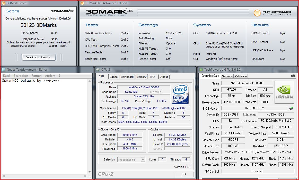
Task: Click the GPU-Z Memory Size value '1024 MB'
Action: 233,146
